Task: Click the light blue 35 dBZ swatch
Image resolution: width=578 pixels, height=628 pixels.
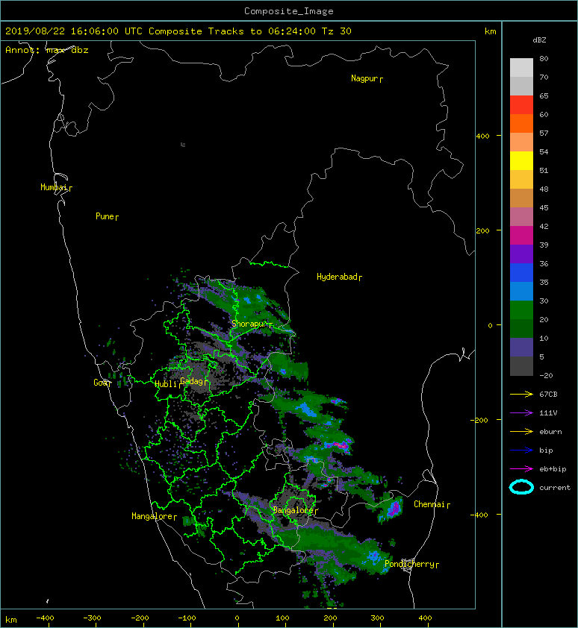Action: (521, 292)
